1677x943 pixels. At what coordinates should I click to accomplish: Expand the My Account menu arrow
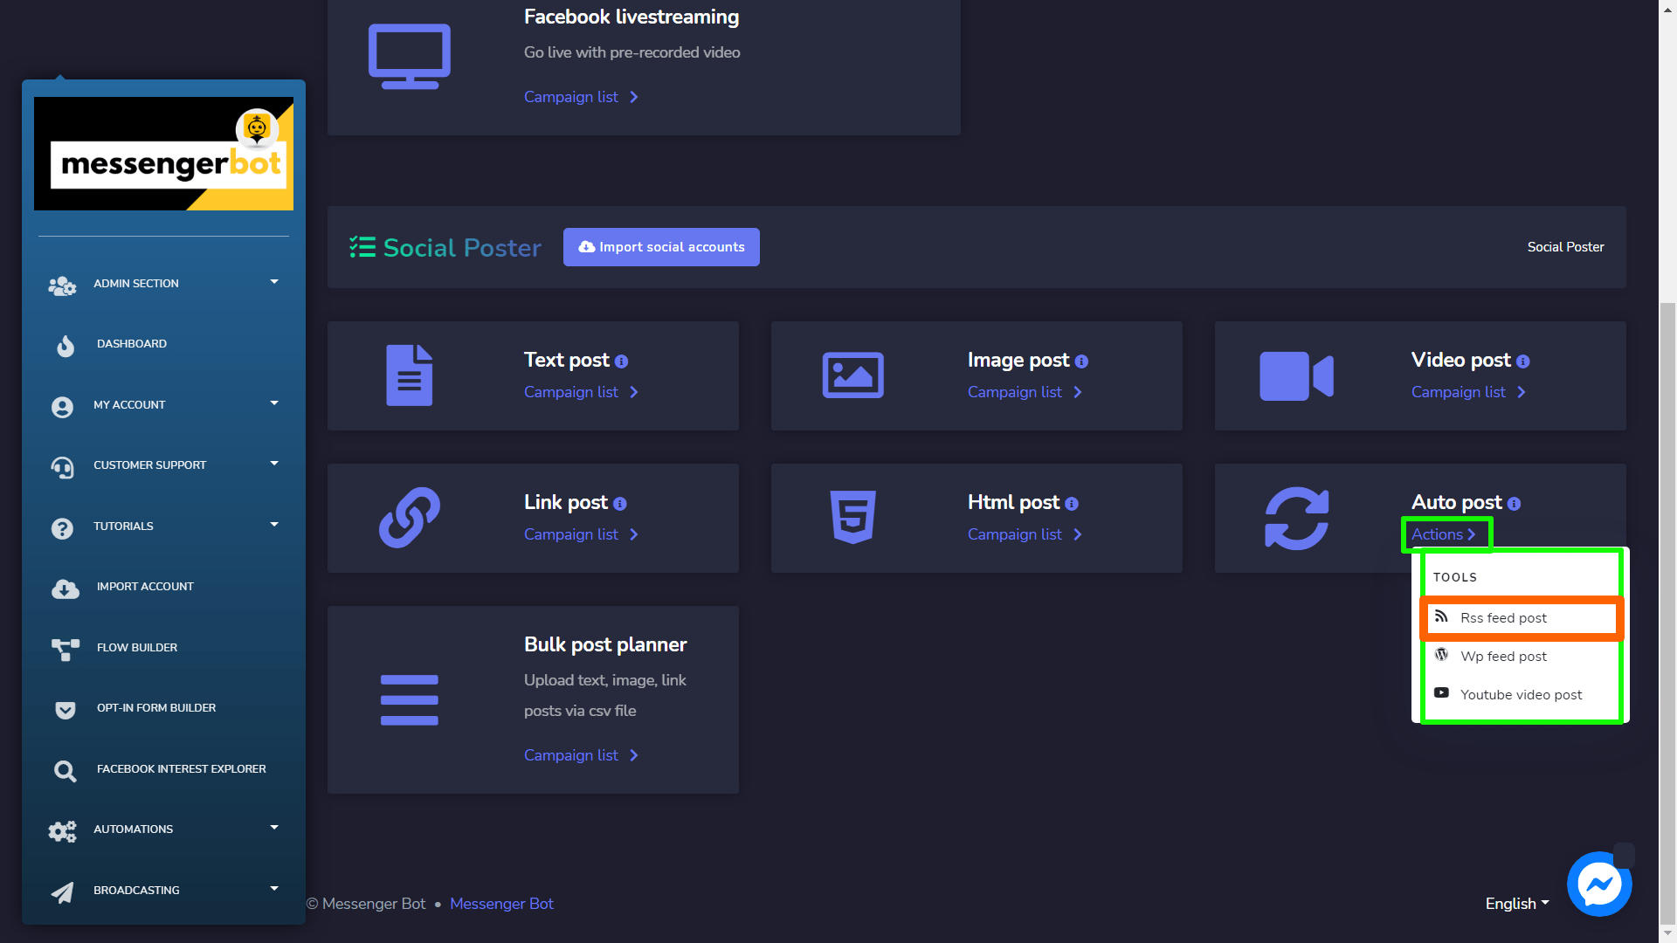(274, 403)
